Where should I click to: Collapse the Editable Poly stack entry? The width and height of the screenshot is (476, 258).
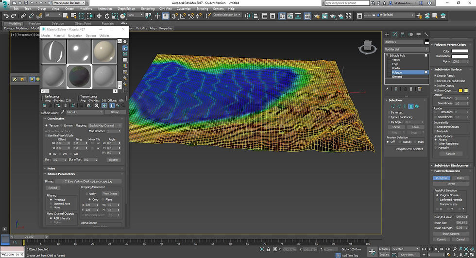[x=387, y=55]
